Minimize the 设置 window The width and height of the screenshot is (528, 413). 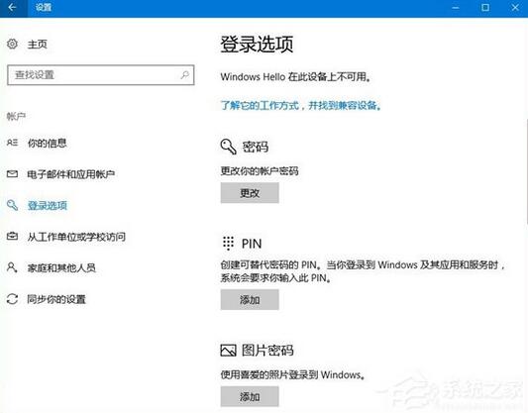(456, 7)
